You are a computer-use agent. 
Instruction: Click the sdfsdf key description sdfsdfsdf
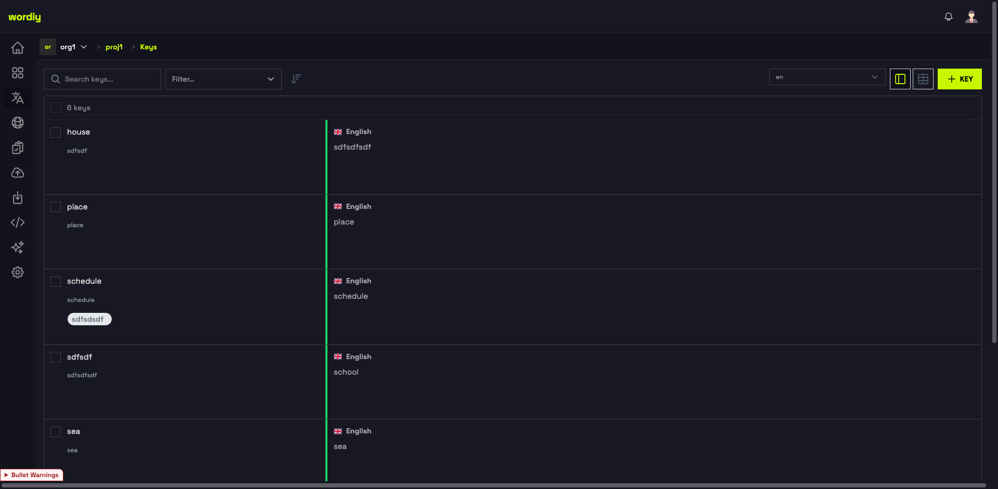point(82,375)
